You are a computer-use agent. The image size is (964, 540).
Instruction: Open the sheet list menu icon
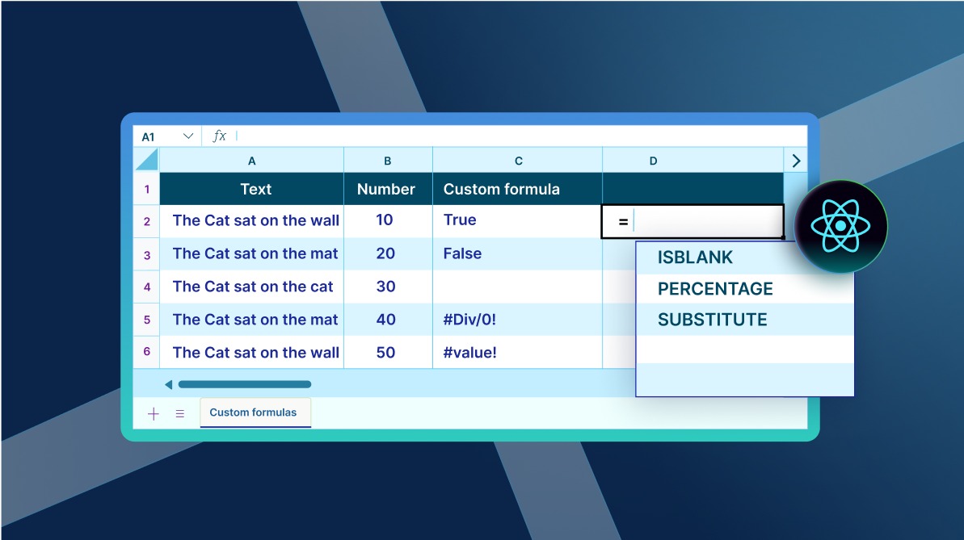pyautogui.click(x=180, y=413)
